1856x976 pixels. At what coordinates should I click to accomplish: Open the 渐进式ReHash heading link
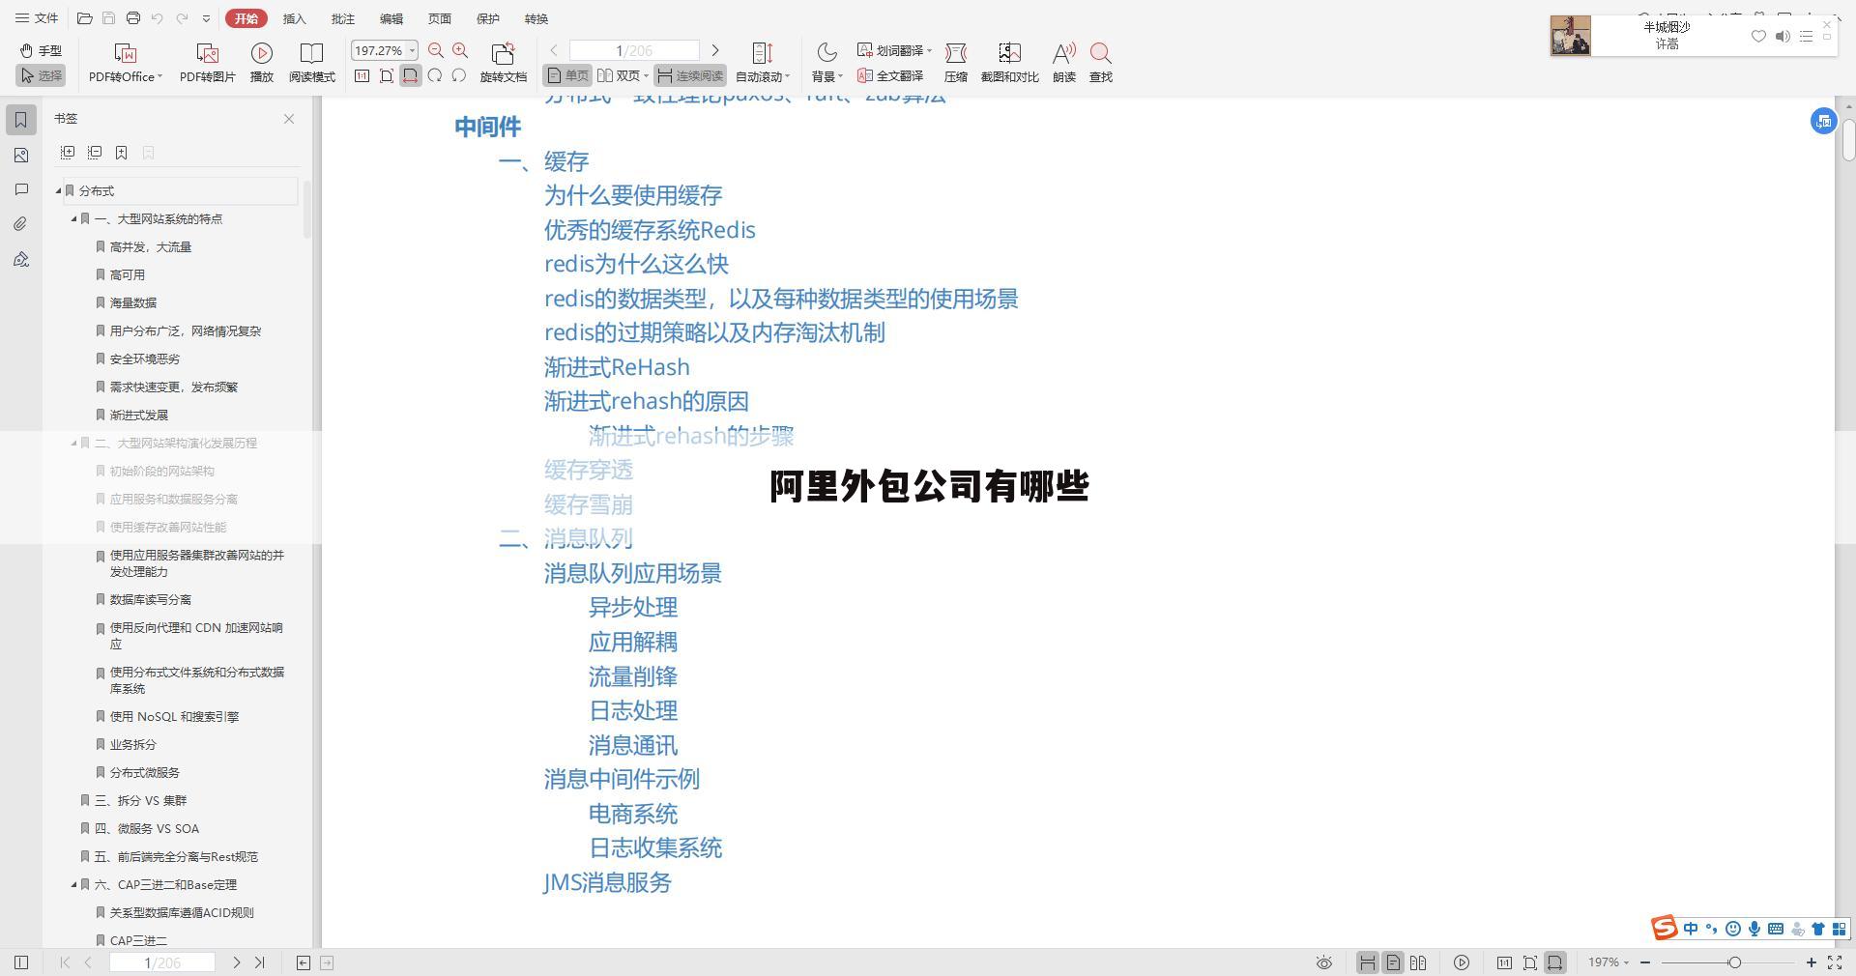pyautogui.click(x=617, y=367)
